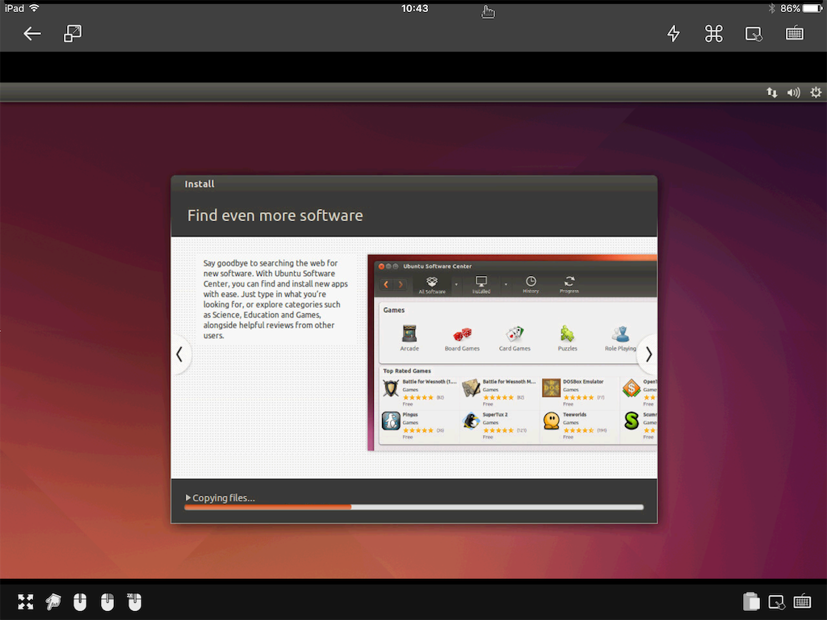The image size is (827, 620).
Task: Go to the next installer slide
Action: [649, 354]
